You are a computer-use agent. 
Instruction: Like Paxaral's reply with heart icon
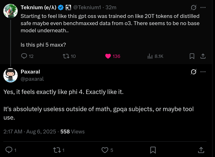pos(105,150)
